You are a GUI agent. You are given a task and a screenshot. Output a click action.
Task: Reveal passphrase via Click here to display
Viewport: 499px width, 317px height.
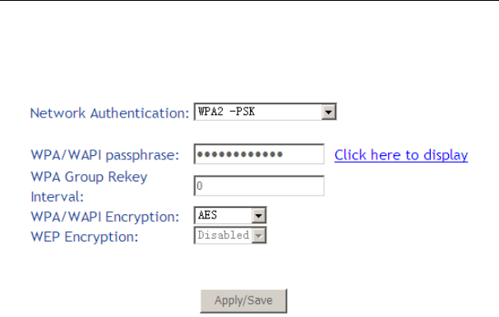401,155
